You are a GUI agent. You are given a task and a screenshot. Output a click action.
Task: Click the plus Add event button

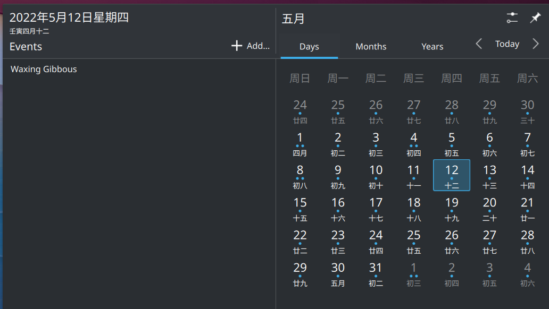[x=251, y=46]
